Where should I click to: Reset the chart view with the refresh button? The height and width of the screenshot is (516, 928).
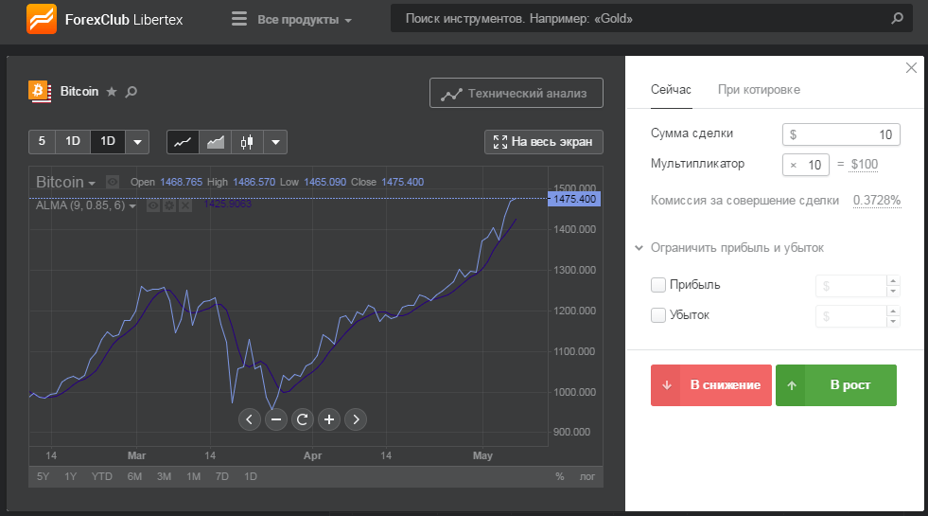[303, 419]
